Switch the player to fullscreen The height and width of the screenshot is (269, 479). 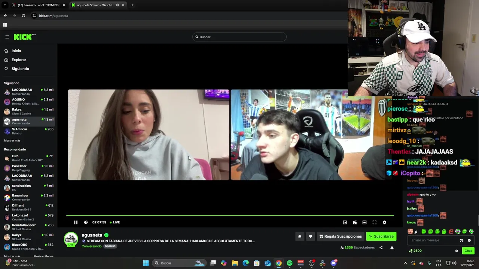tap(374, 222)
